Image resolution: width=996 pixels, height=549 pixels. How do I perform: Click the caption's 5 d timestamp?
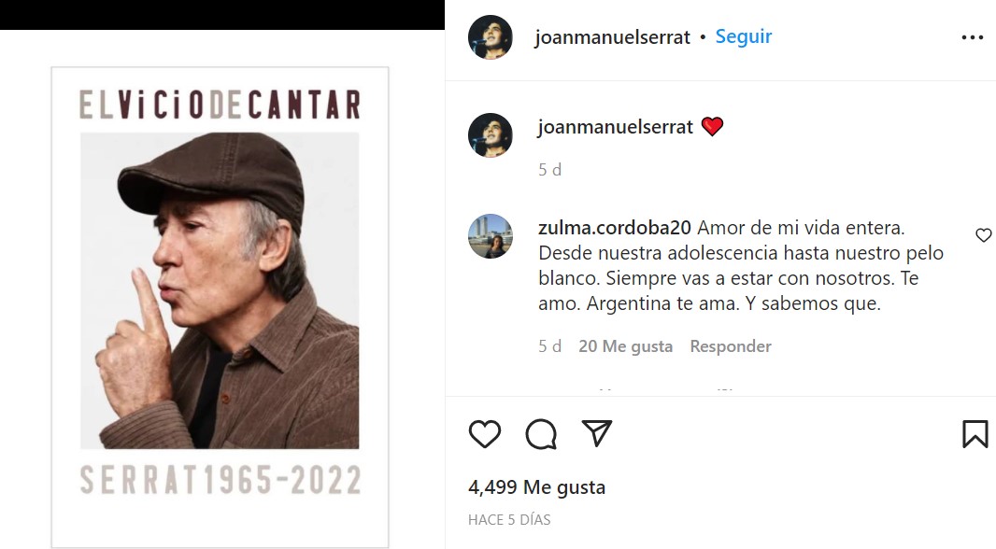coord(550,170)
